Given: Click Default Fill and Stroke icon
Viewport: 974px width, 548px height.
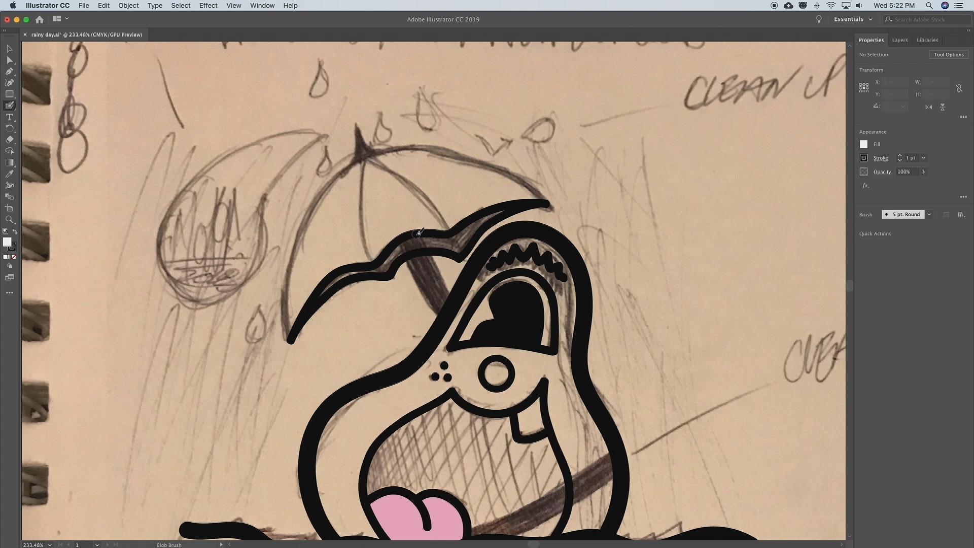Looking at the screenshot, I should (6, 231).
